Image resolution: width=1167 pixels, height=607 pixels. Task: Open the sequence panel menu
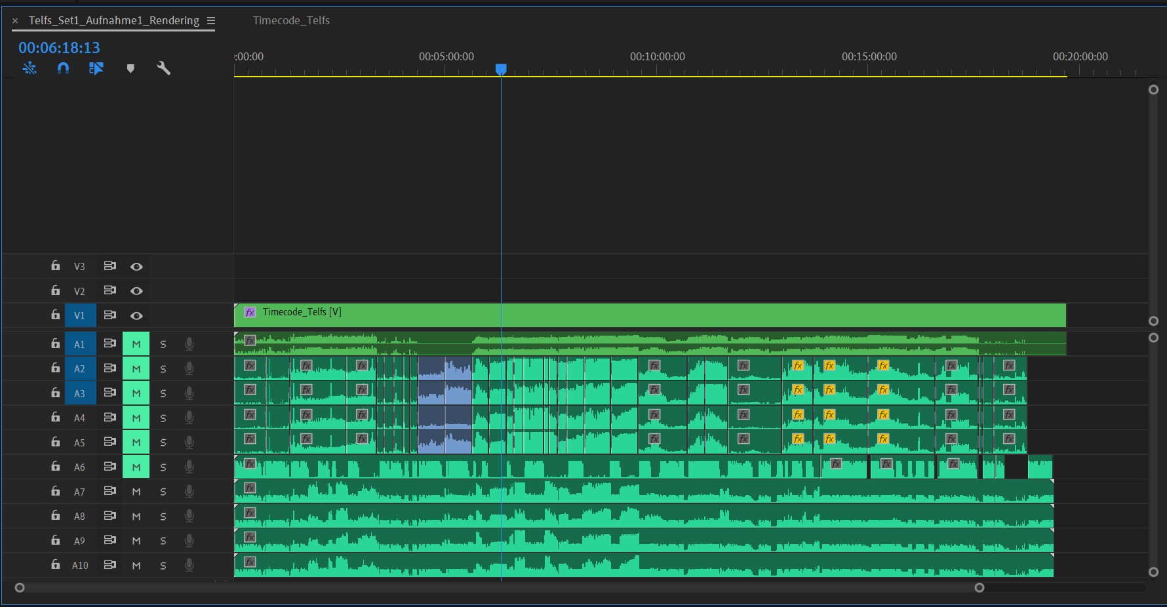click(x=211, y=20)
